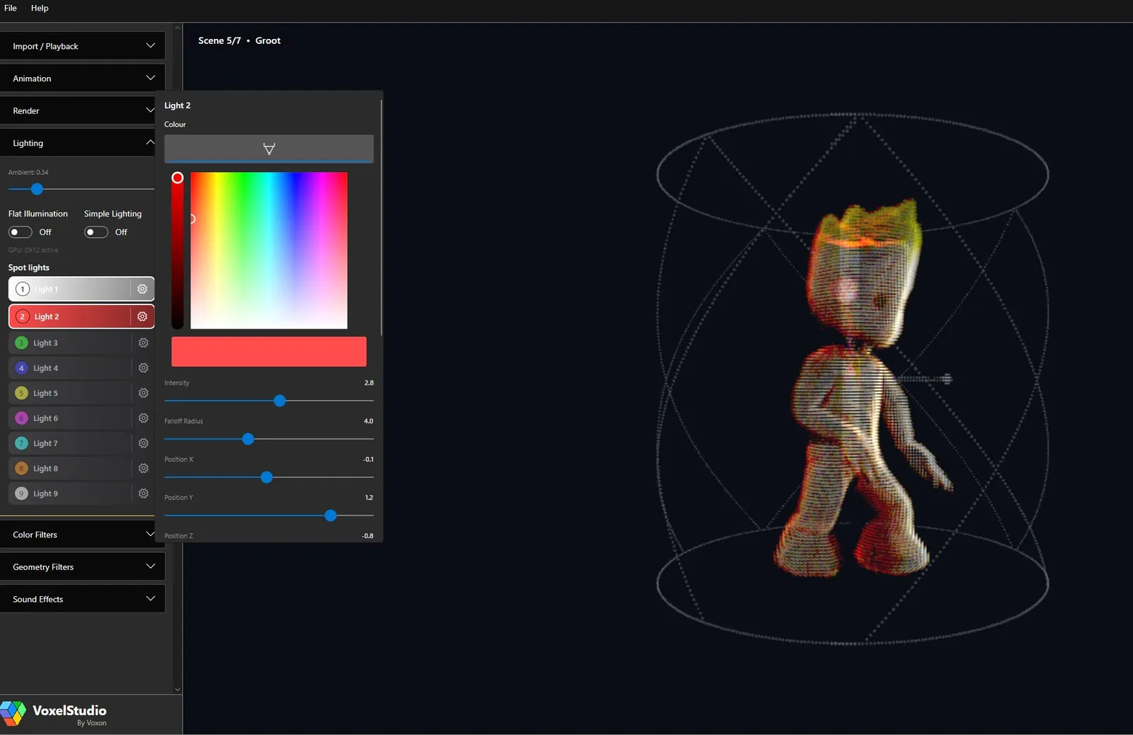
Task: Enable the Light 9 spot light
Action: coord(71,494)
